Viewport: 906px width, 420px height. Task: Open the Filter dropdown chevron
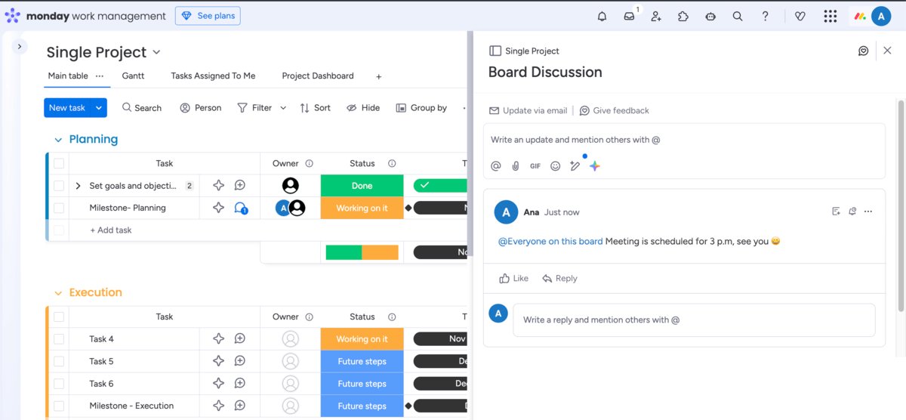(283, 108)
